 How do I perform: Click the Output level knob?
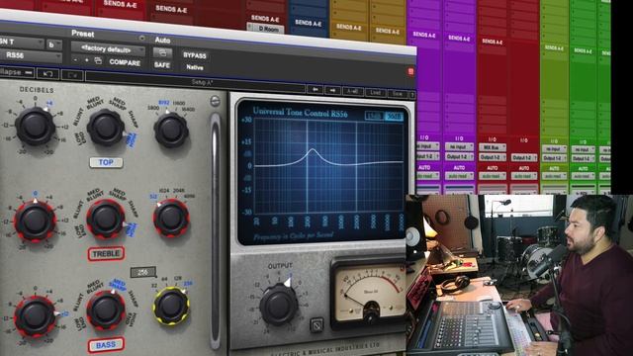click(x=279, y=306)
